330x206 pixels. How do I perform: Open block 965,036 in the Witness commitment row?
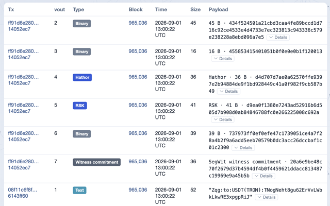click(138, 161)
